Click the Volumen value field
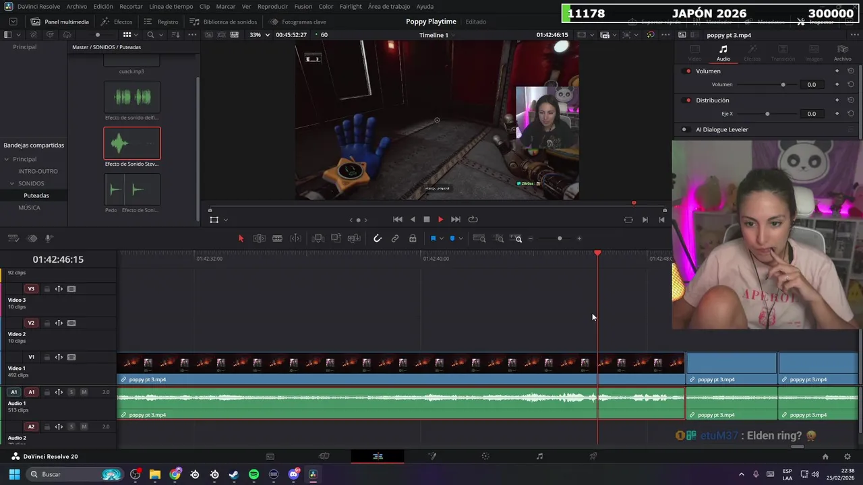 coord(812,85)
